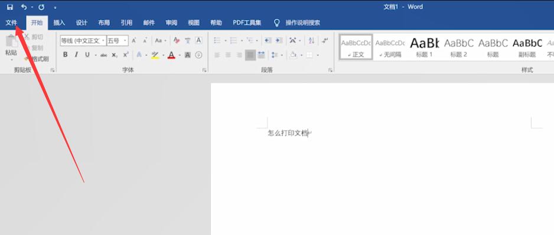The height and width of the screenshot is (235, 554).
Task: Open the Change Case Aa dropdown
Action: click(x=161, y=41)
